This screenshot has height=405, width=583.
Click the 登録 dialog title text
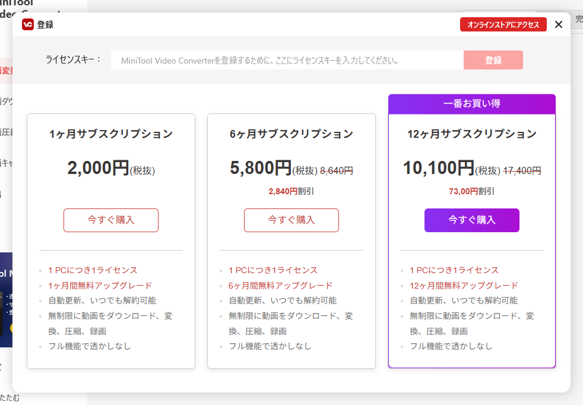pos(45,24)
